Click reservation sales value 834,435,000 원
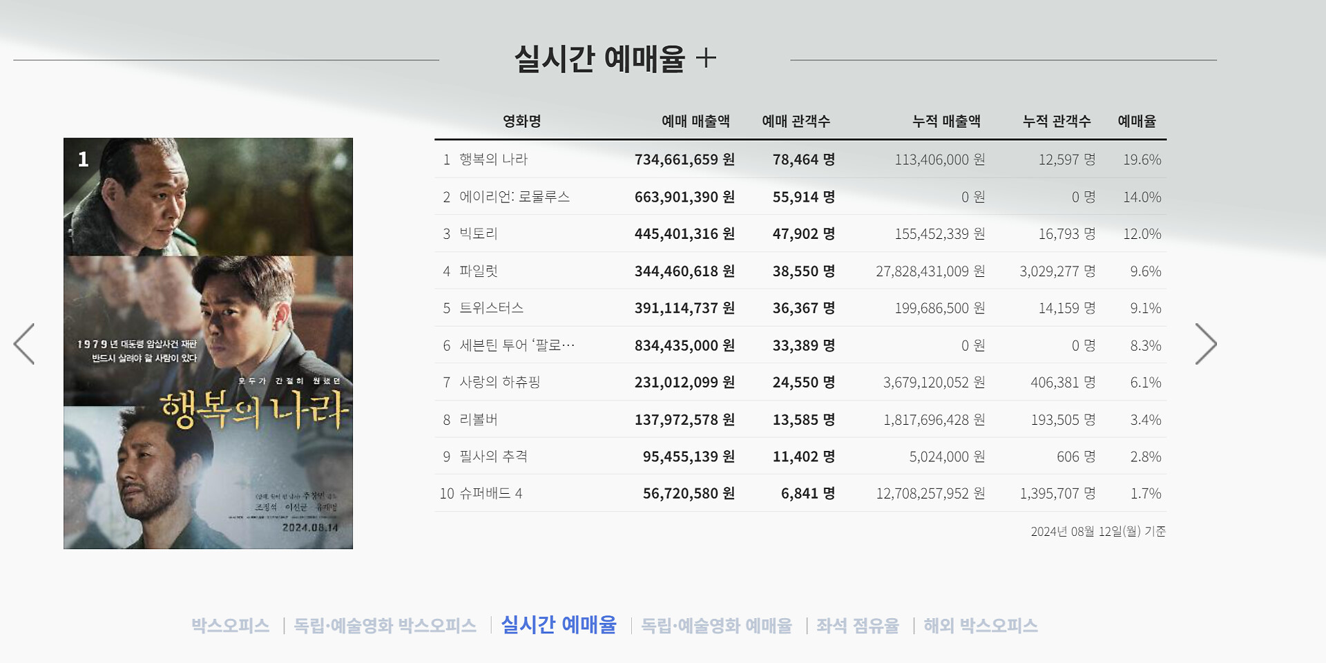Screen dimensions: 1326x663 [x=684, y=345]
